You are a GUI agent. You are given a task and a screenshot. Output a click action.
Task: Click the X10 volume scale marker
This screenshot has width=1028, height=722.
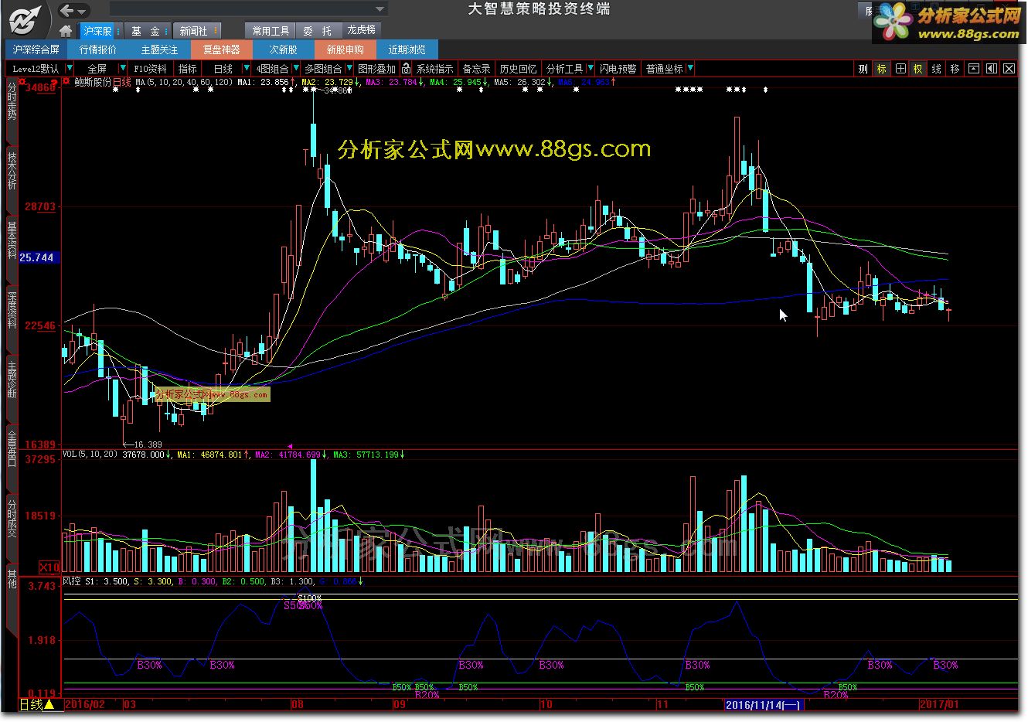49,567
